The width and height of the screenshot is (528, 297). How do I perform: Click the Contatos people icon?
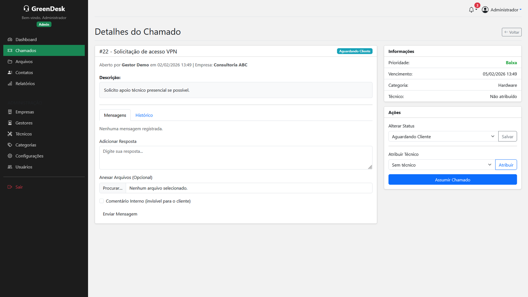click(10, 73)
